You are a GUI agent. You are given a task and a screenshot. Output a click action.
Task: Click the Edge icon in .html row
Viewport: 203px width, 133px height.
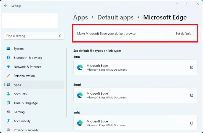pyautogui.click(x=80, y=95)
